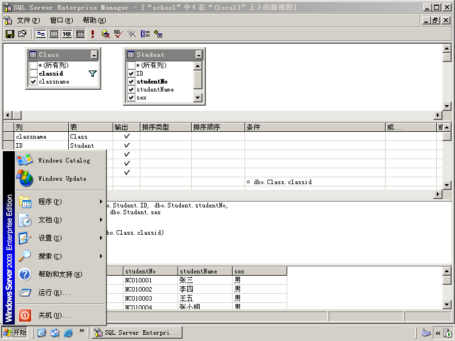The width and height of the screenshot is (455, 341).
Task: Expand the 文档(D) submenu arrow
Action: 101,220
